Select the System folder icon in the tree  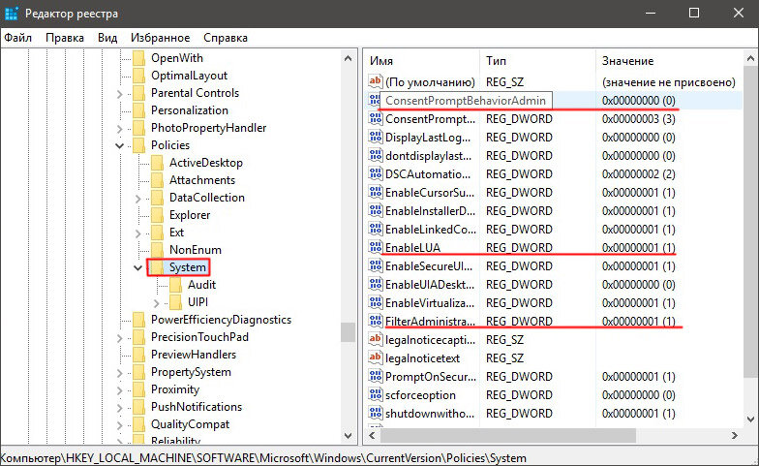[x=157, y=267]
